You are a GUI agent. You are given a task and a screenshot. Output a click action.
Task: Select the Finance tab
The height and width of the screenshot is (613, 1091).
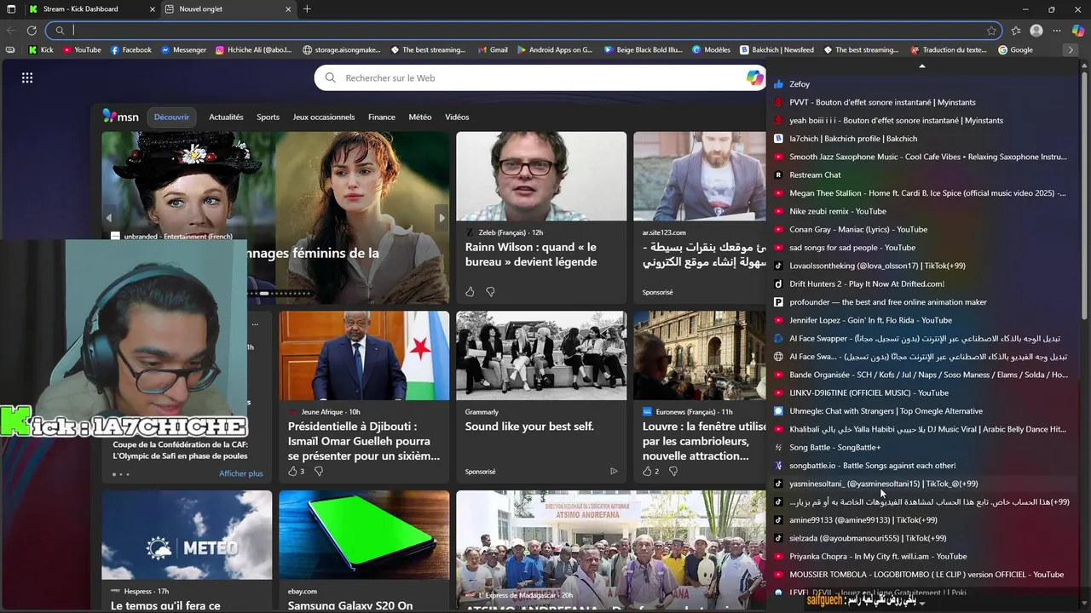tap(381, 117)
